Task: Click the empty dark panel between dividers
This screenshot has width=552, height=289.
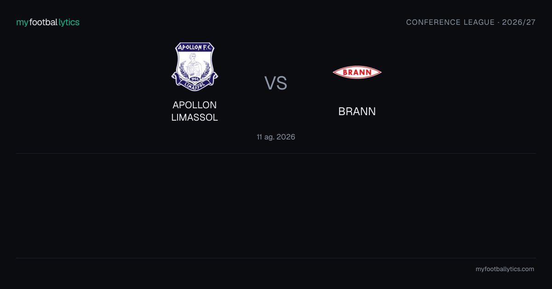Action: pos(276,206)
